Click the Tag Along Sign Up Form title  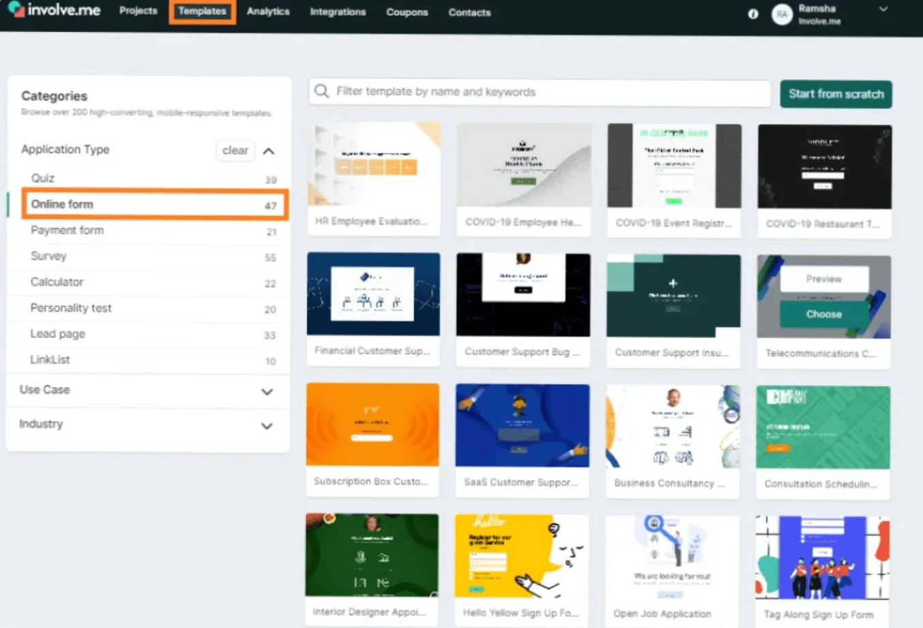[818, 614]
